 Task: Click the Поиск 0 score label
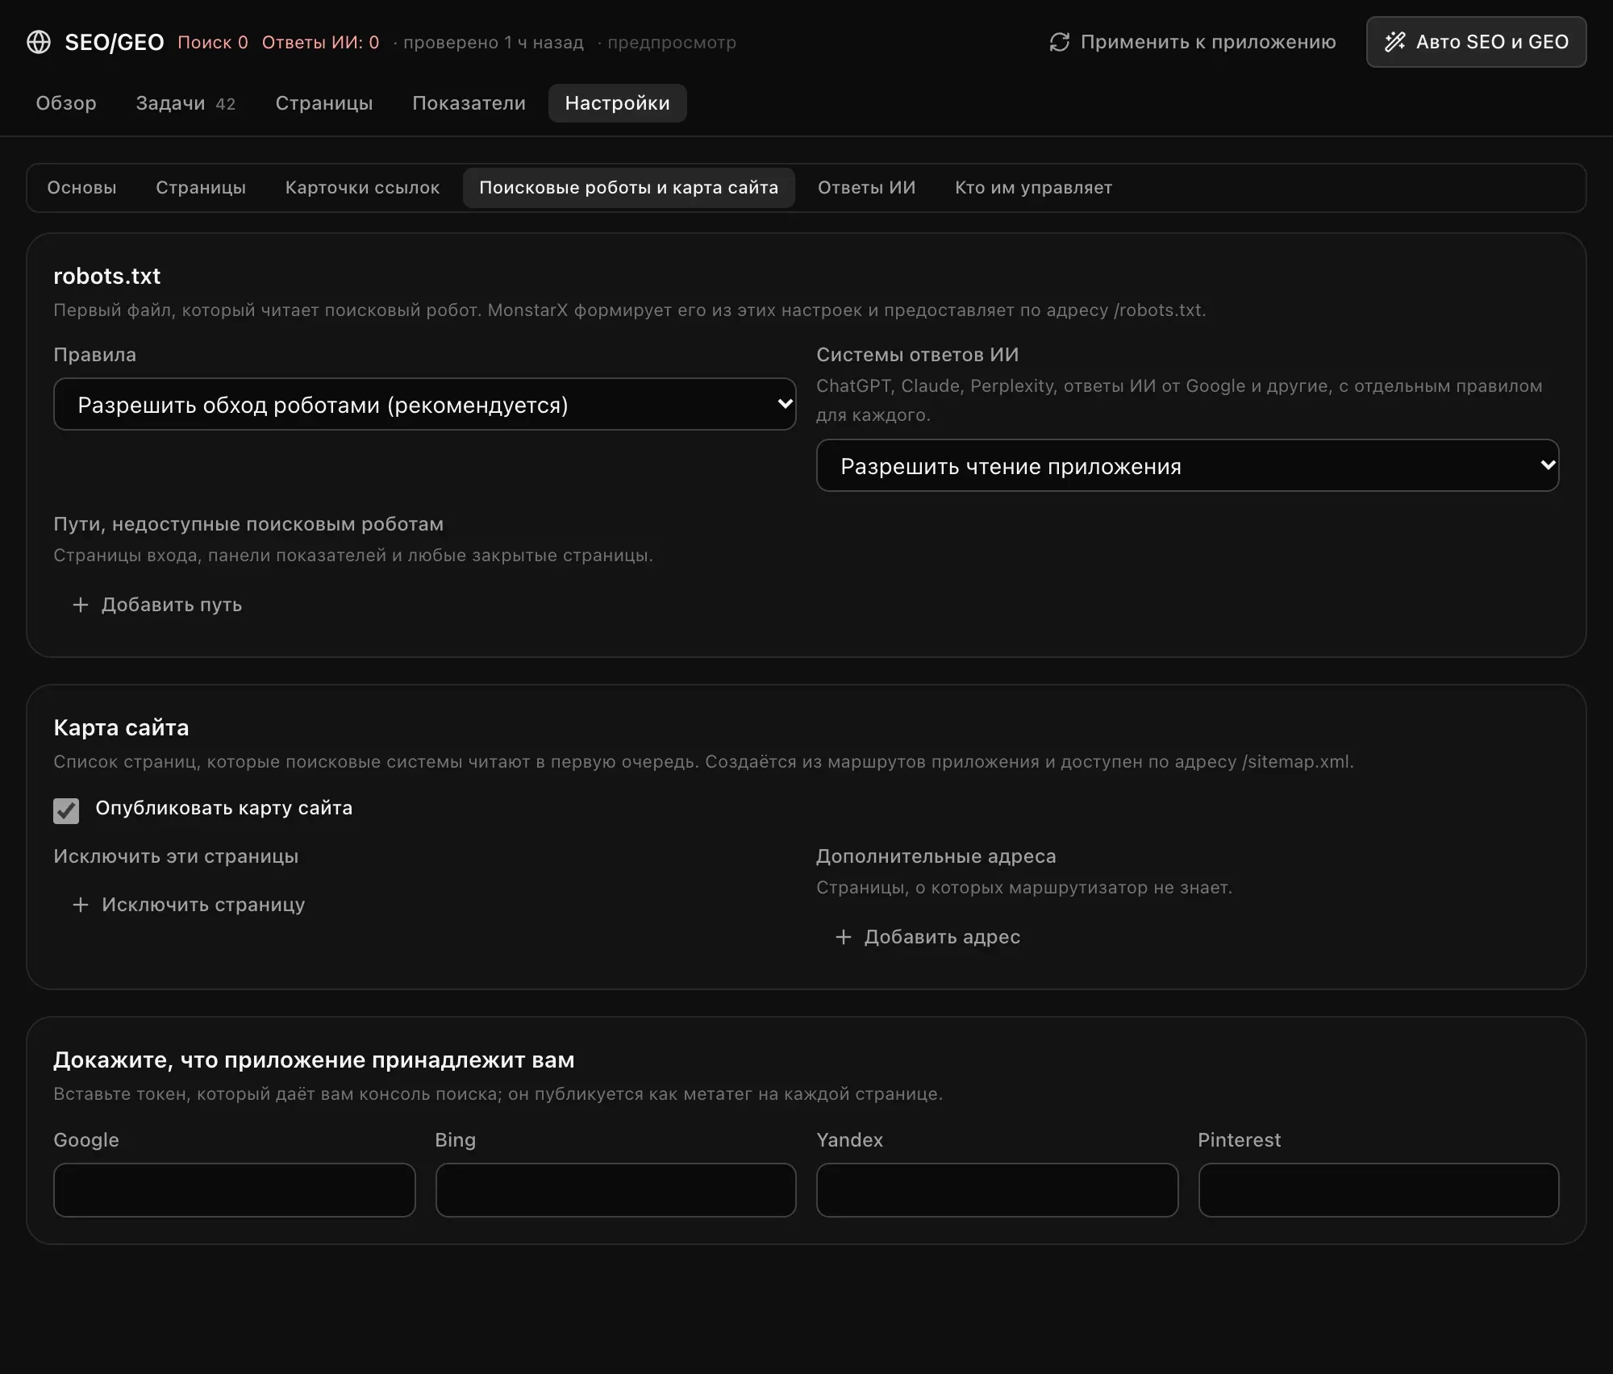click(213, 43)
